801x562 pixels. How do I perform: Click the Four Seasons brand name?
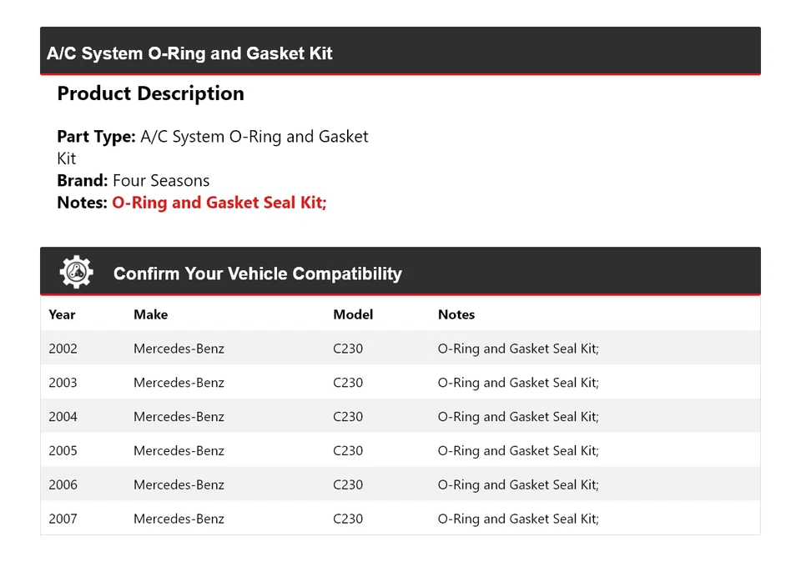click(161, 181)
